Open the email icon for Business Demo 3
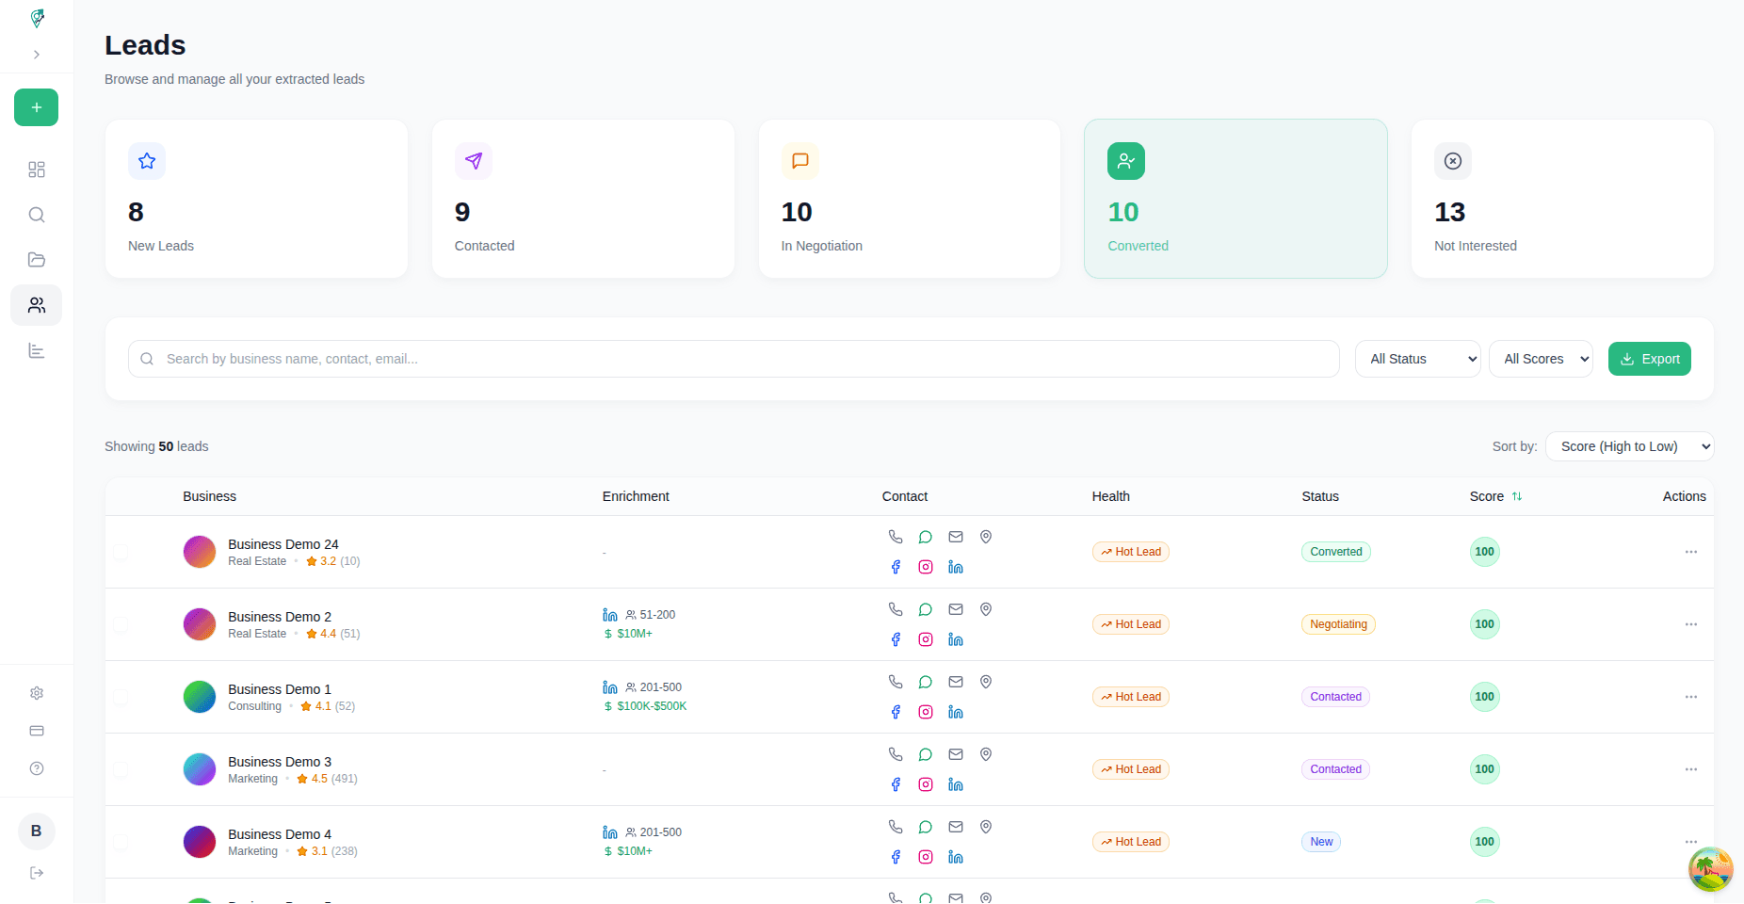 point(956,754)
